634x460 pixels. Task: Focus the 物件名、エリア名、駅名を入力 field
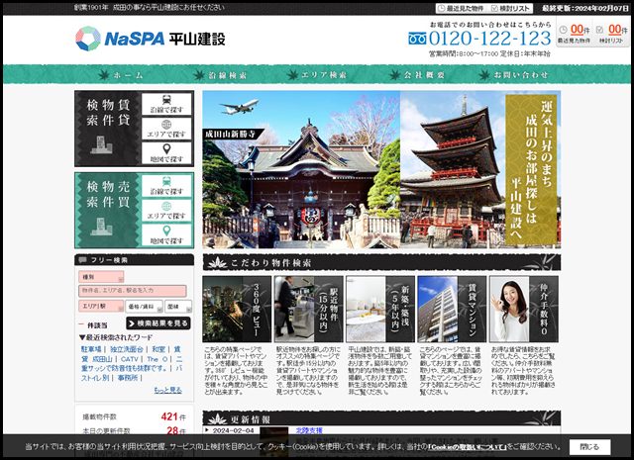(x=132, y=291)
